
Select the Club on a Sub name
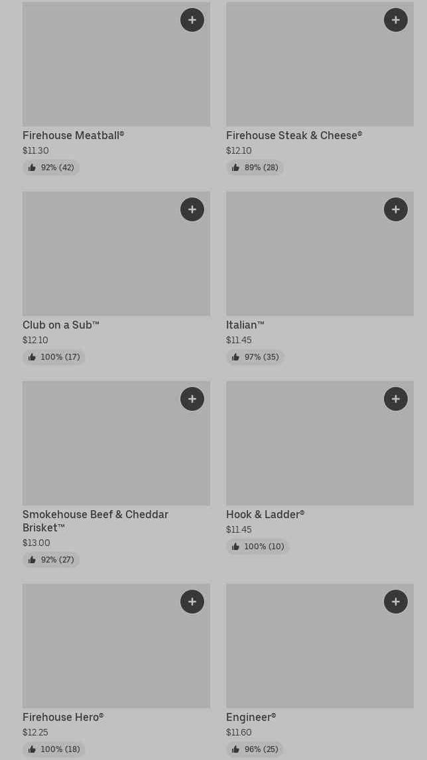[61, 325]
